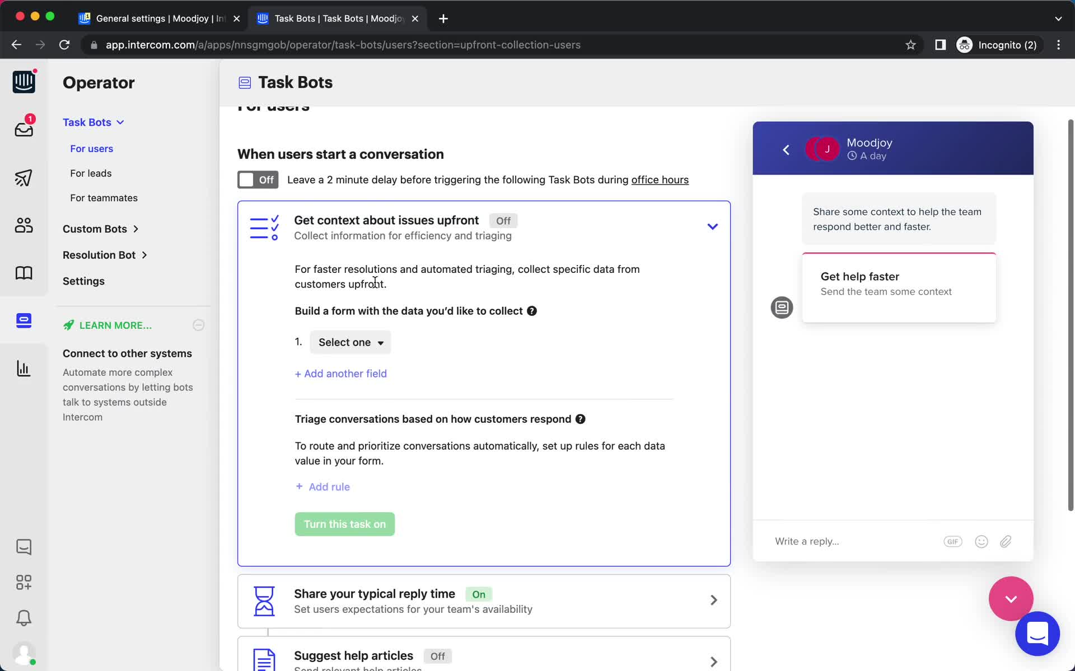Viewport: 1075px width, 671px height.
Task: Open browser side panel icon
Action: click(x=941, y=45)
